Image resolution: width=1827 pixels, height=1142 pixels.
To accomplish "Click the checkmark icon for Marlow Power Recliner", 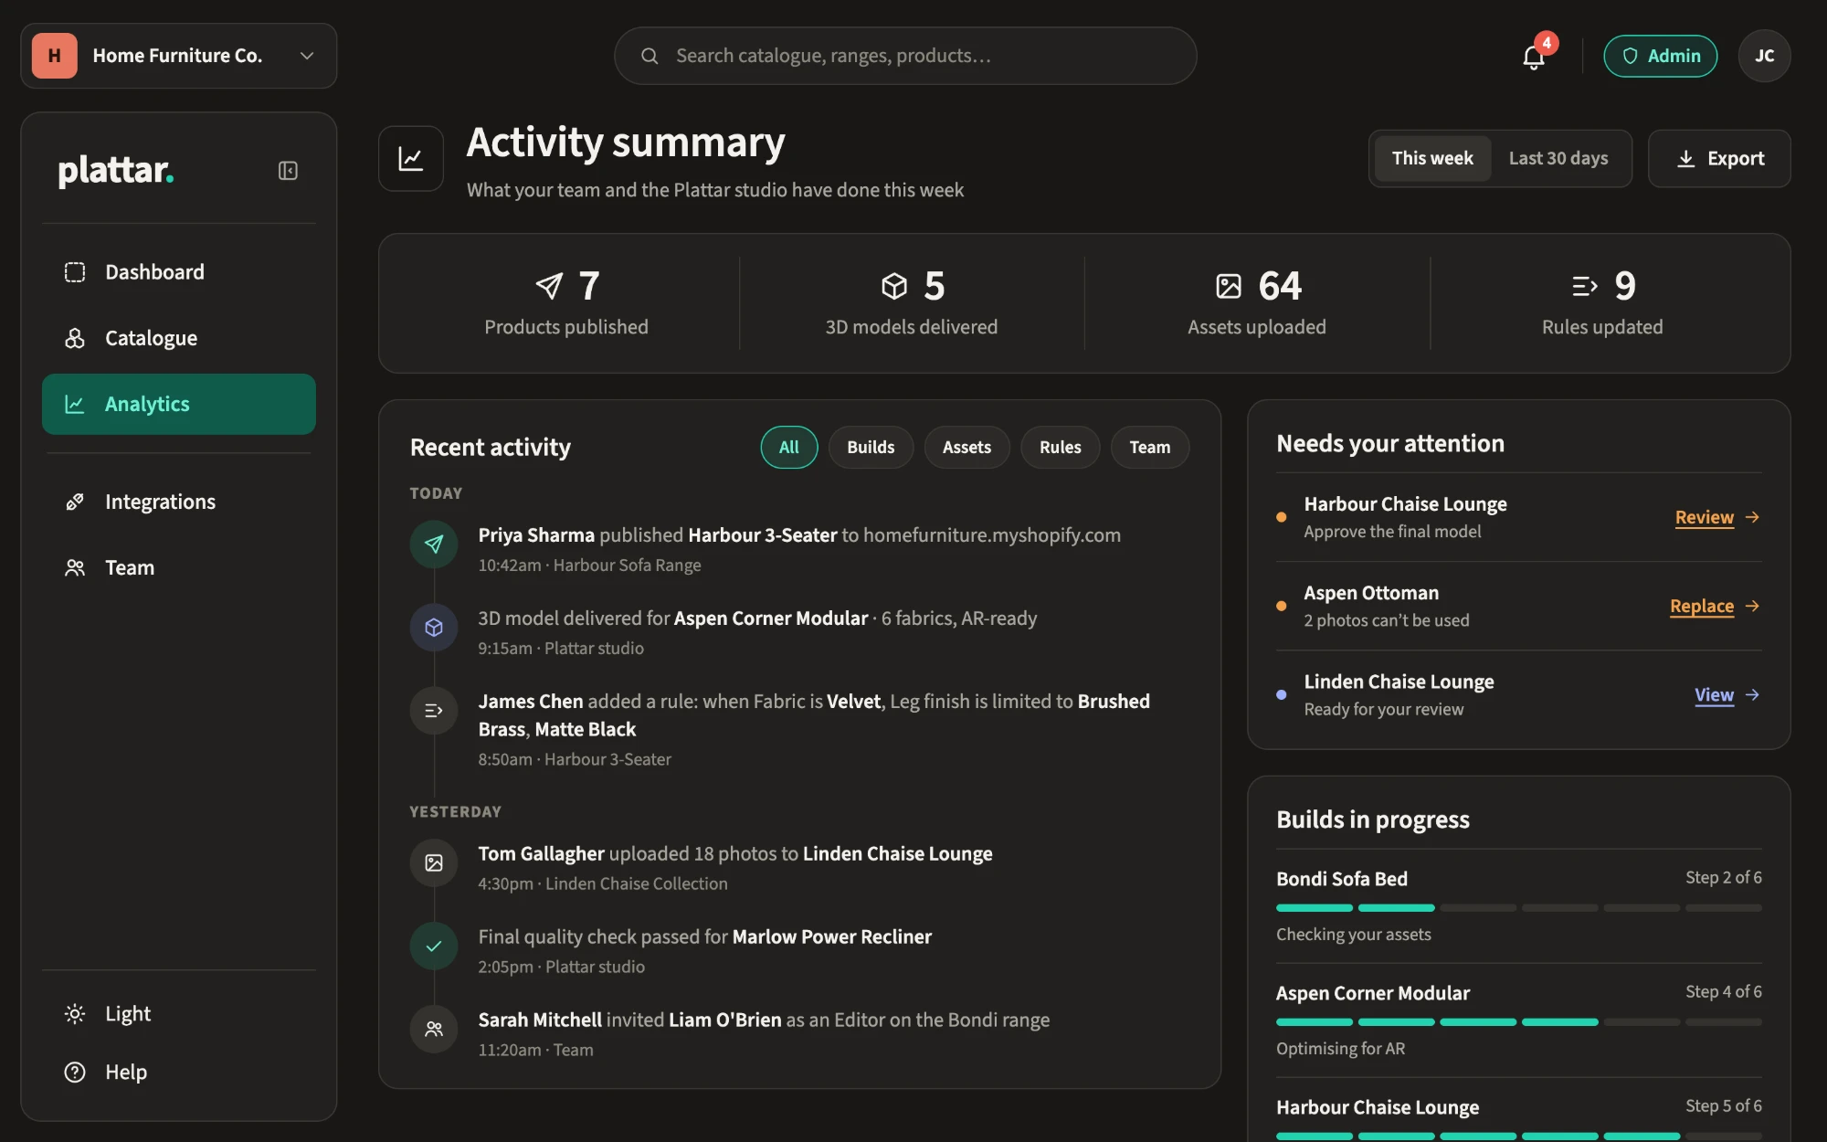I will 434,946.
